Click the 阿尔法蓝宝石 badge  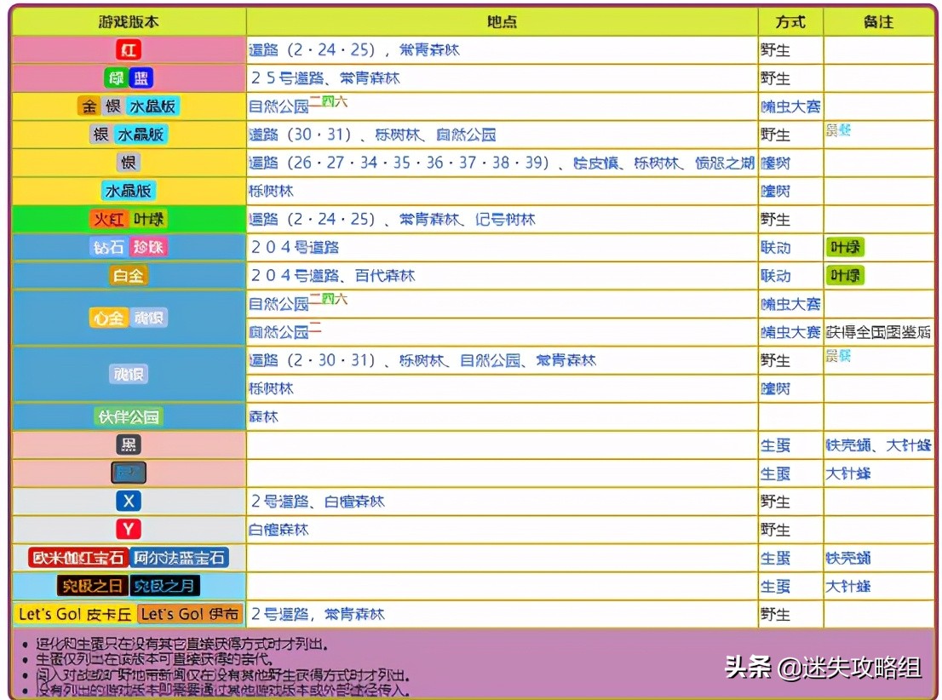[179, 558]
